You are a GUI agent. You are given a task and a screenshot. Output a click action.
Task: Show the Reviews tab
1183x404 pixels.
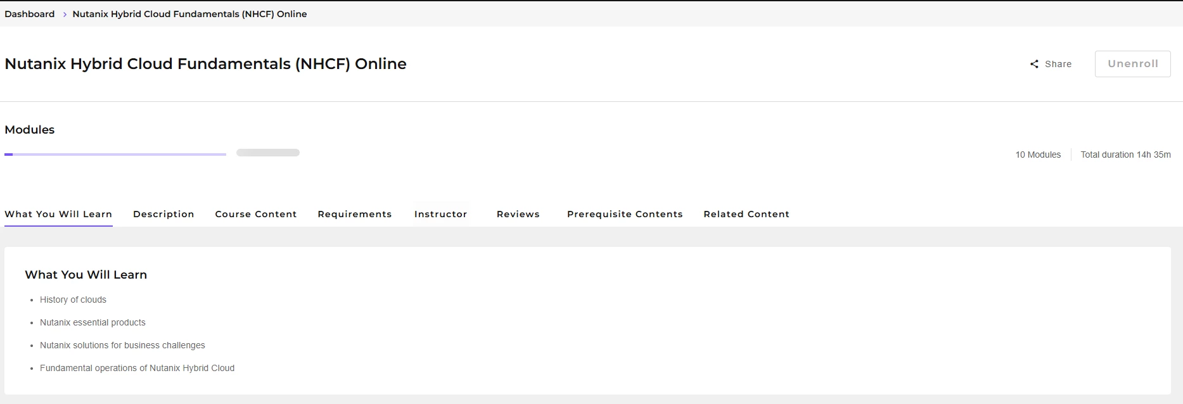(x=518, y=214)
